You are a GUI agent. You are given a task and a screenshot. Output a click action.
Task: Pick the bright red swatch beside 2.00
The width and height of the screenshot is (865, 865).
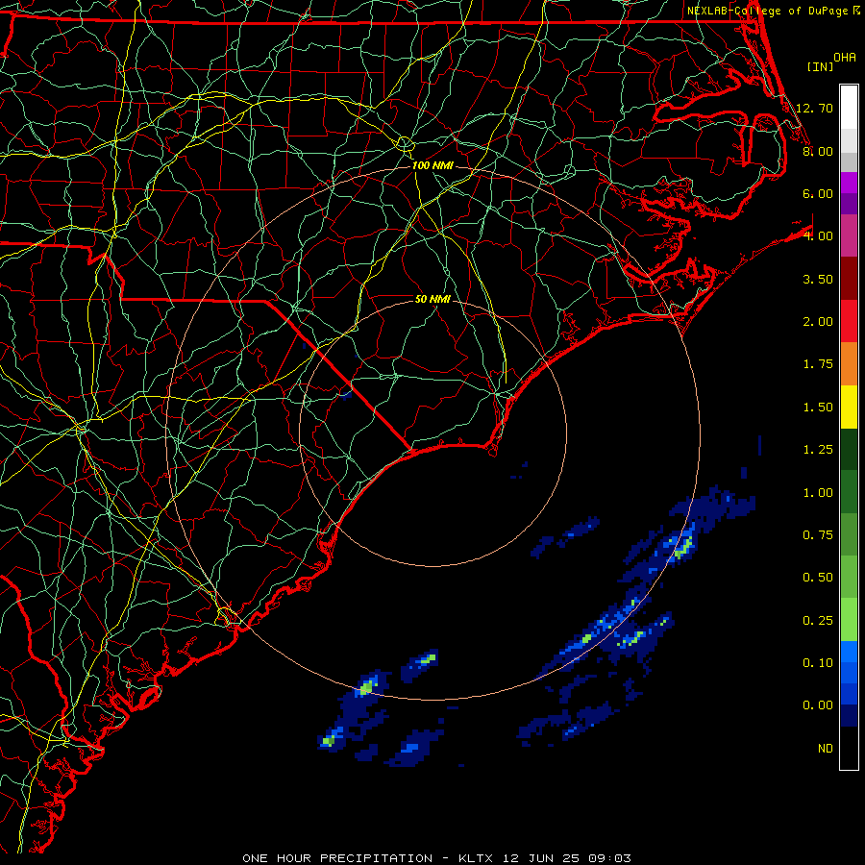pyautogui.click(x=849, y=321)
